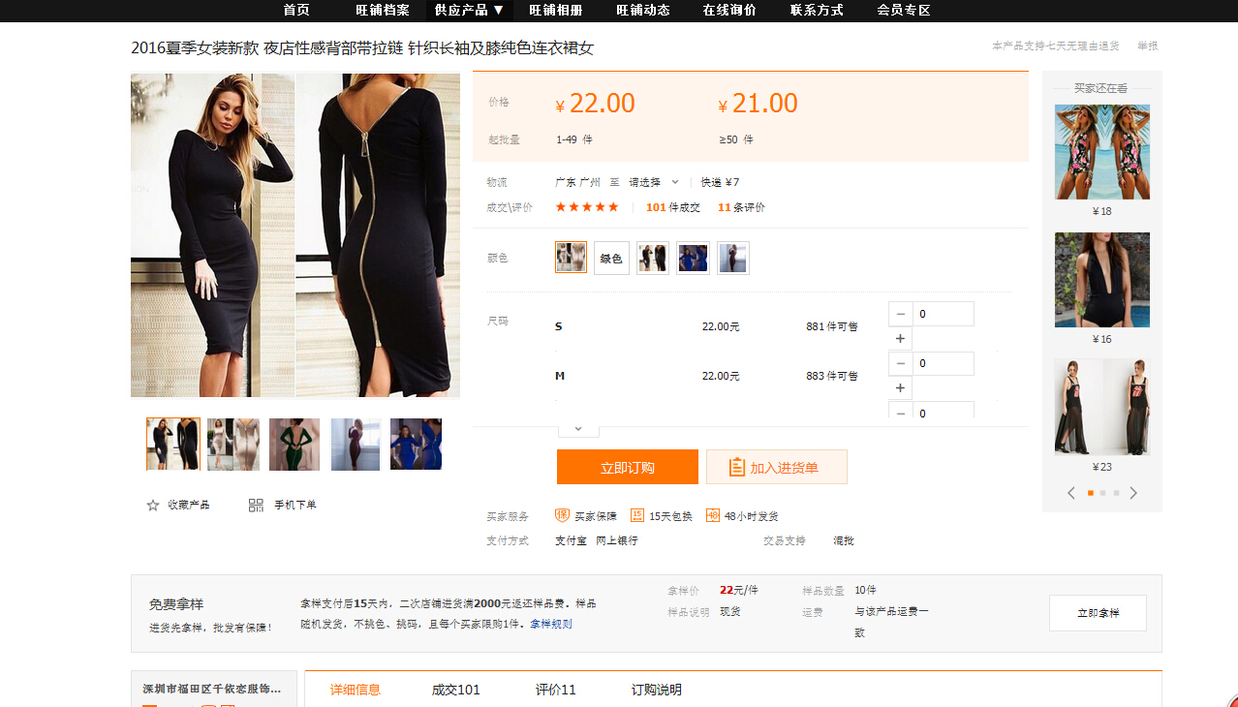This screenshot has width=1238, height=707.
Task: Increase size S quantity with plus button
Action: (x=901, y=339)
